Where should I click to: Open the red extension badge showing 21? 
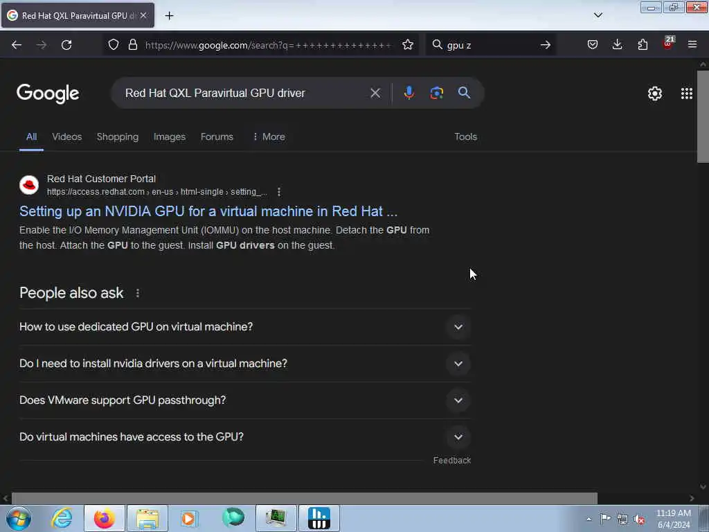coord(668,44)
